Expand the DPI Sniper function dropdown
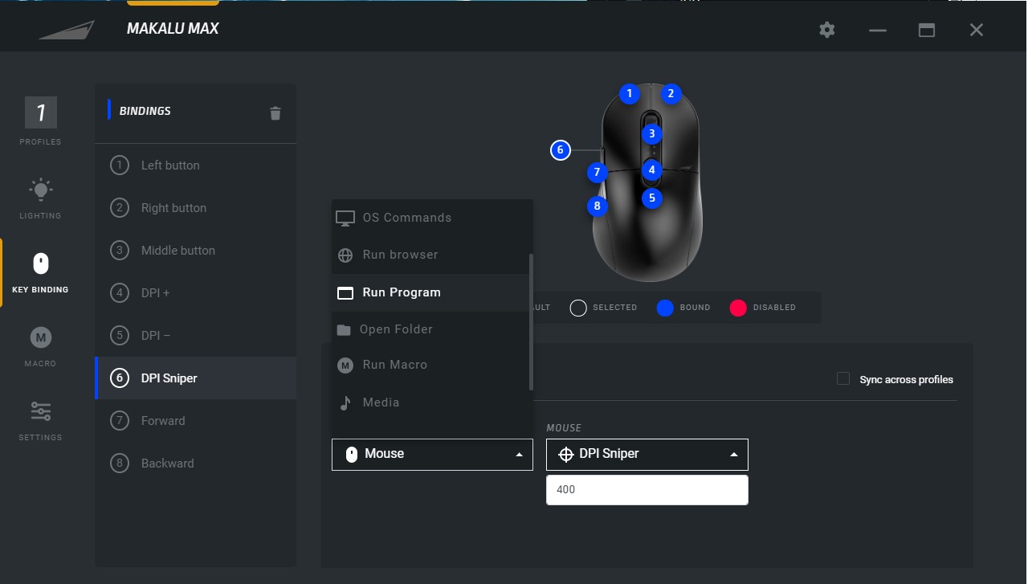Image resolution: width=1028 pixels, height=584 pixels. pyautogui.click(x=647, y=454)
